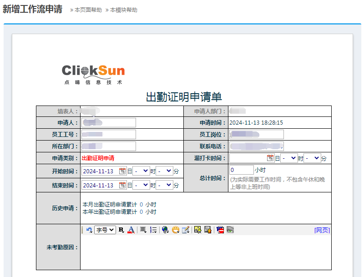Screen dimensions: 364x277
Task: Expand the 漏打卡时间 hour dropdown
Action: tap(289, 158)
